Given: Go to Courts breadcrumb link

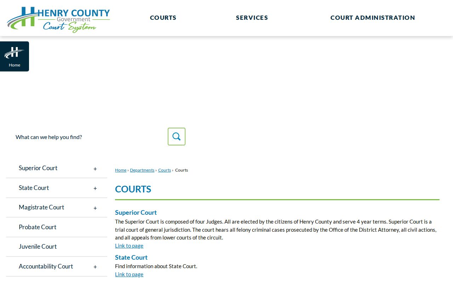Looking at the screenshot, I should pos(165,170).
